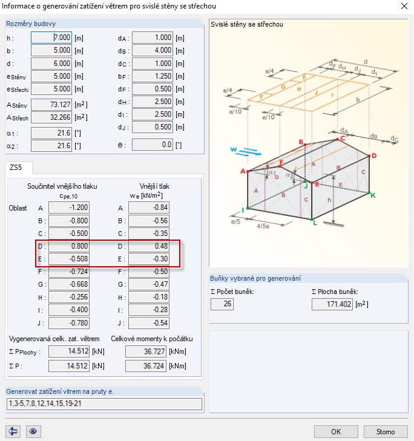Click external pressure value G (-0.47)
Viewport: 414px width, 441px height.
tap(149, 284)
